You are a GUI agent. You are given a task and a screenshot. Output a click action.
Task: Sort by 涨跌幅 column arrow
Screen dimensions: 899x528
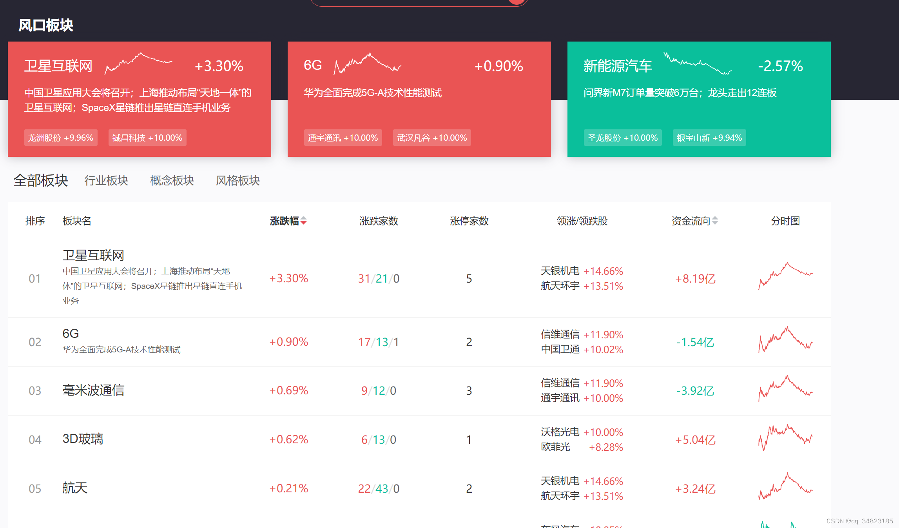[x=304, y=221]
